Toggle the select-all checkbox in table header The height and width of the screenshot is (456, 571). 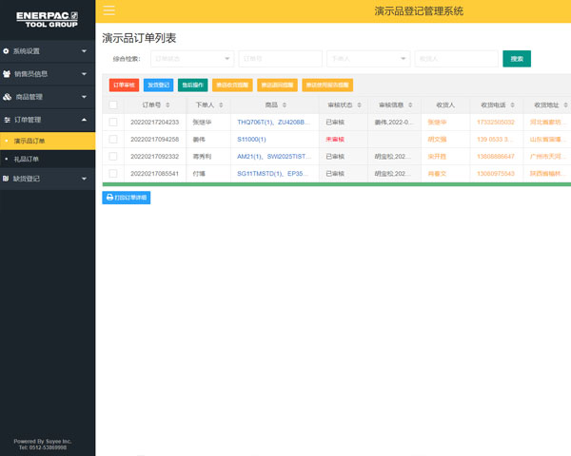[x=113, y=105]
